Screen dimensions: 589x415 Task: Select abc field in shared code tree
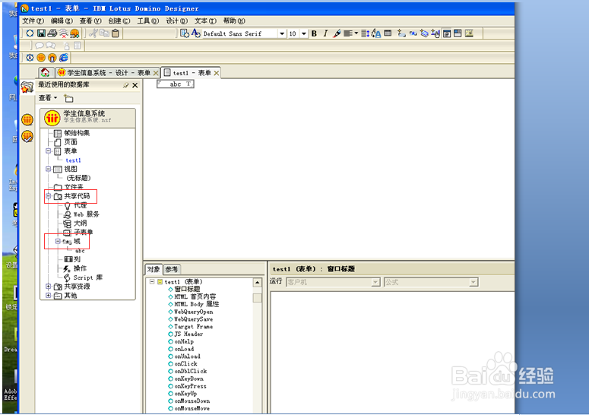[x=80, y=251]
